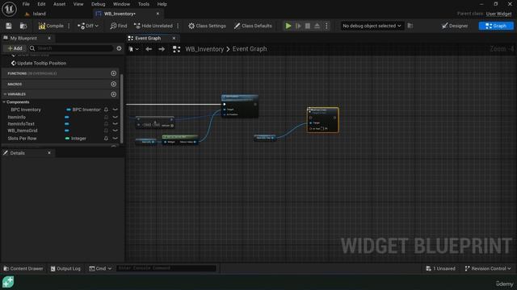The image size is (517, 290).
Task: Select the My Blueprint panel tab
Action: tap(23, 38)
